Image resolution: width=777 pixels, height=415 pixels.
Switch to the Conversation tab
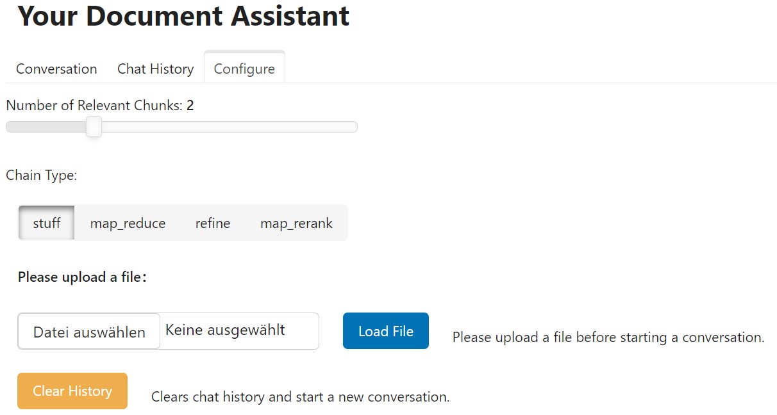56,69
